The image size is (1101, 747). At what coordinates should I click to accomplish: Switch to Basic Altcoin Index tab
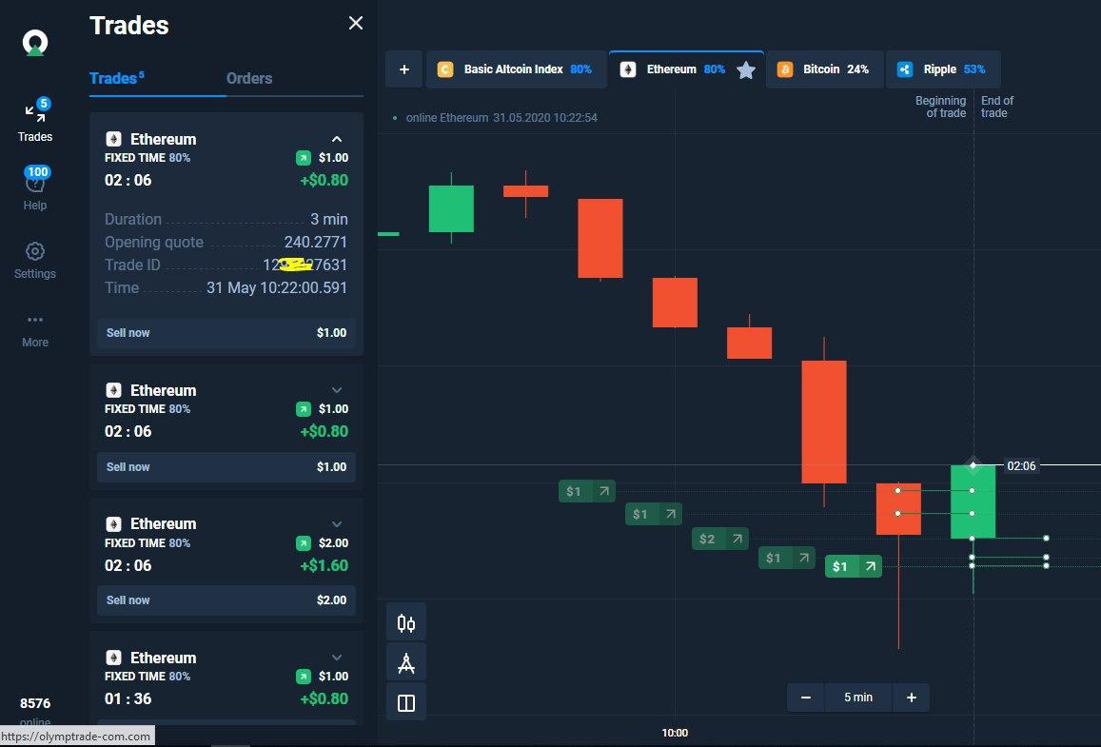click(516, 69)
